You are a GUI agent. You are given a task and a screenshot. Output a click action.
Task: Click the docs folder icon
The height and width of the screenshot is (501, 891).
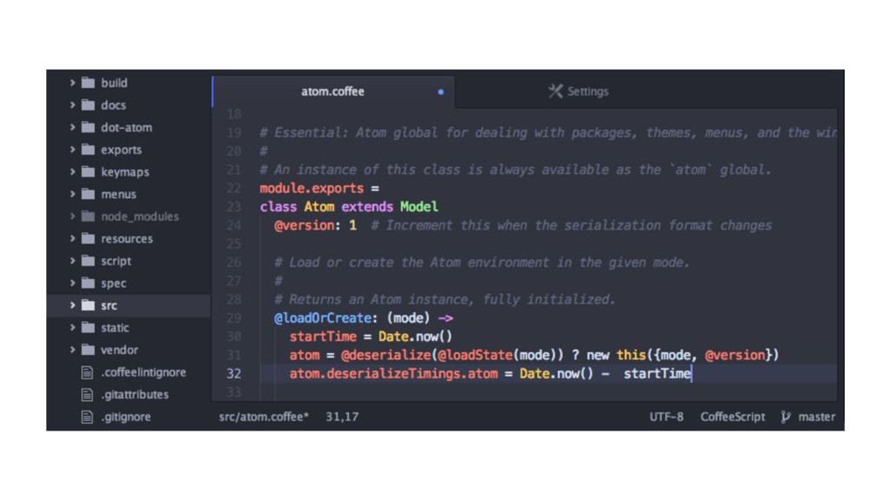coord(88,105)
